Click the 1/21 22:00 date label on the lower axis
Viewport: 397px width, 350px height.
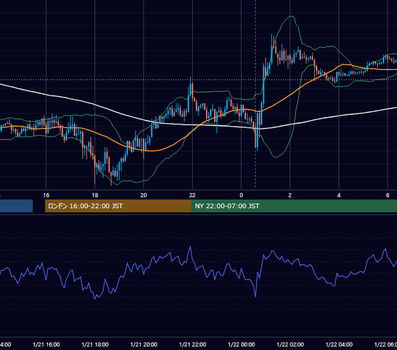pos(193,344)
